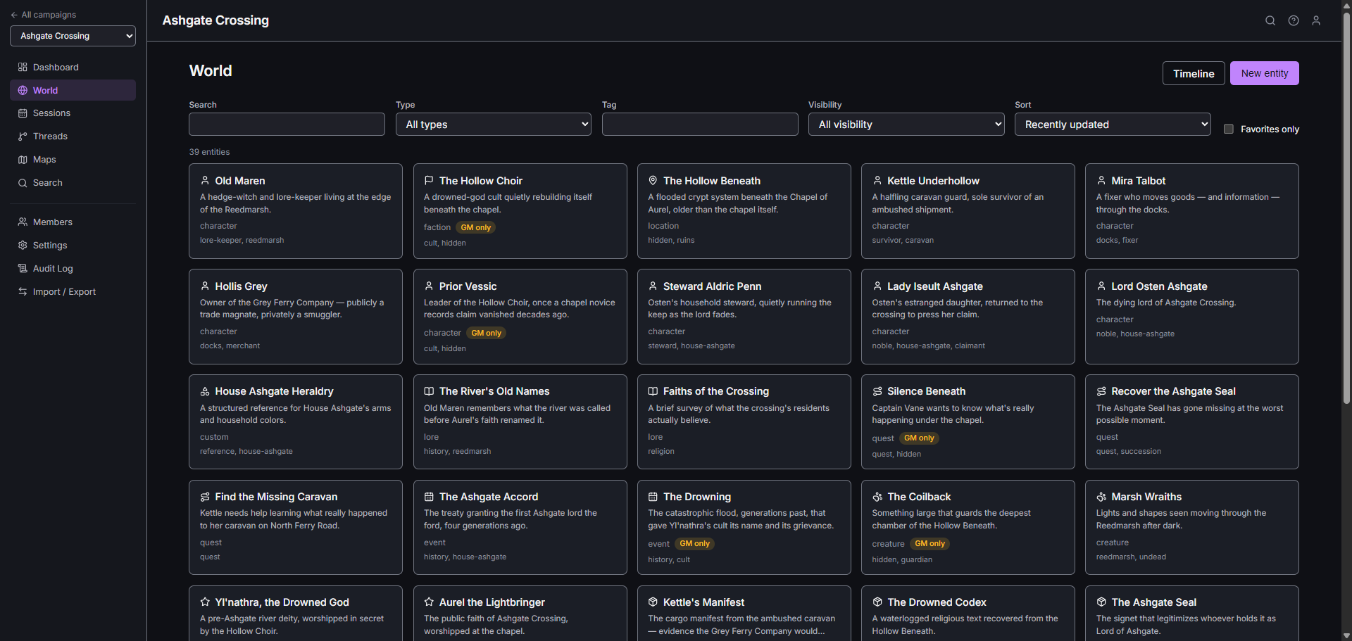The width and height of the screenshot is (1352, 641).
Task: Click the quest icon on Silence Beneath card
Action: 877,391
